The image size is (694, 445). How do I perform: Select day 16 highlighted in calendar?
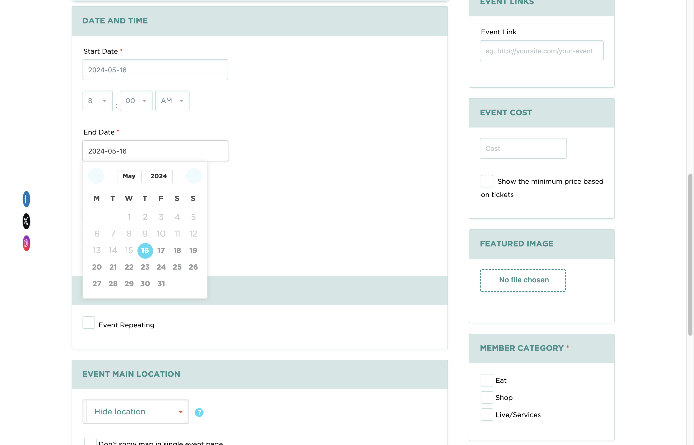(x=145, y=251)
